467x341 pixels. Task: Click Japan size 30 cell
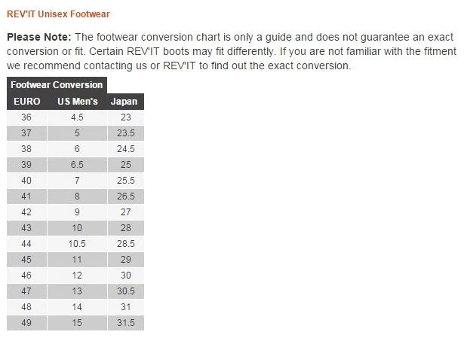click(x=125, y=276)
